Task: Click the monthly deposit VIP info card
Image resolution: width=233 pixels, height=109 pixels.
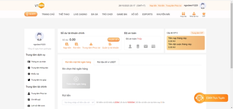Action: [186, 43]
